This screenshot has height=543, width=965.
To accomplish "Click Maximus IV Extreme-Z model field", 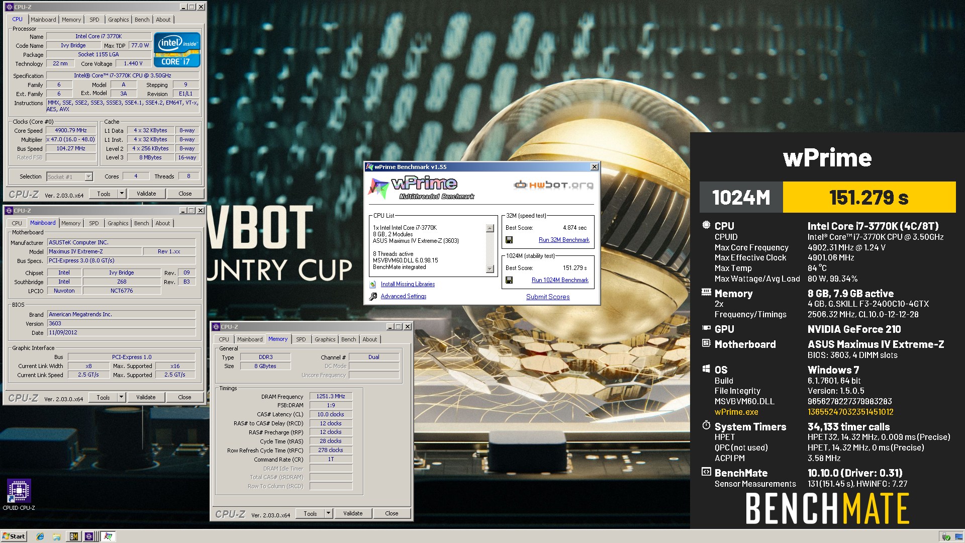I will coord(94,251).
